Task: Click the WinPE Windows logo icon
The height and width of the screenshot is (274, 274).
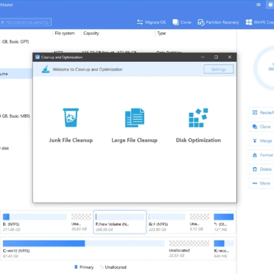Action: point(249,22)
